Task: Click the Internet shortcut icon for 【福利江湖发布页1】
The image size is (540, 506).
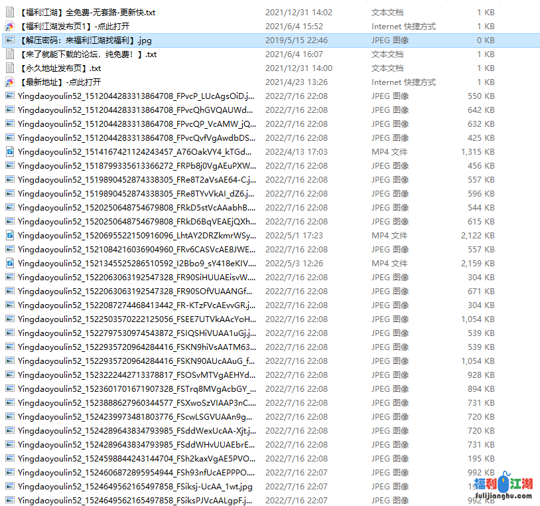Action: 9,27
